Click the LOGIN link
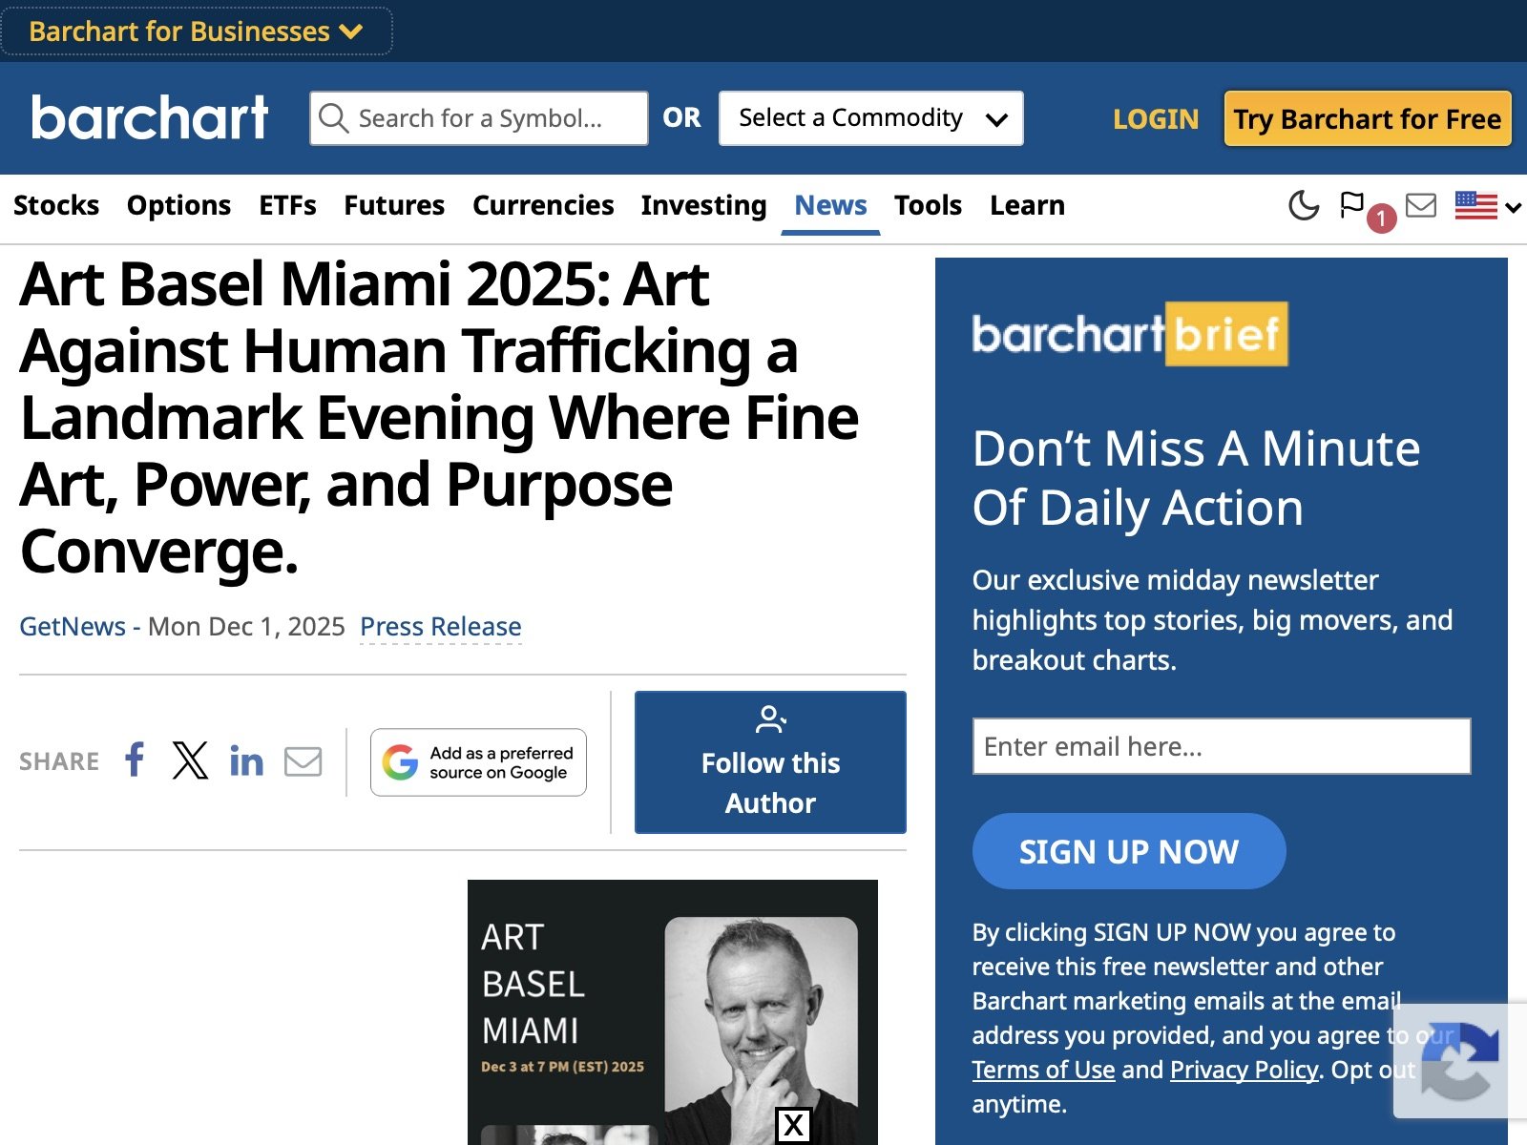Screen dimensions: 1527x1145 tap(1156, 119)
